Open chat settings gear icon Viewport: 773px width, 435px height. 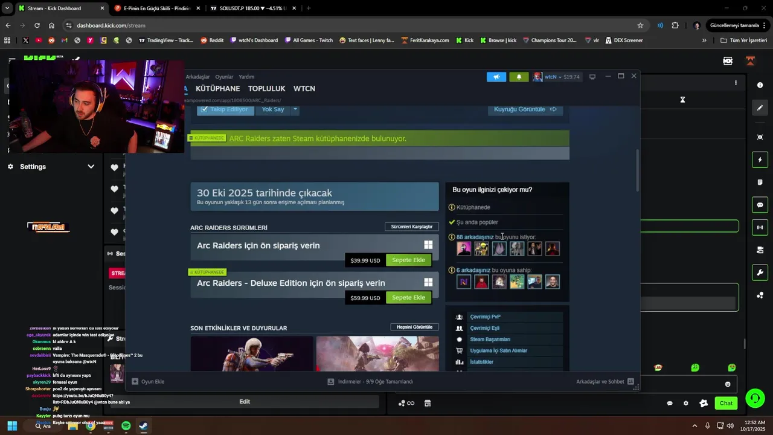(x=685, y=403)
